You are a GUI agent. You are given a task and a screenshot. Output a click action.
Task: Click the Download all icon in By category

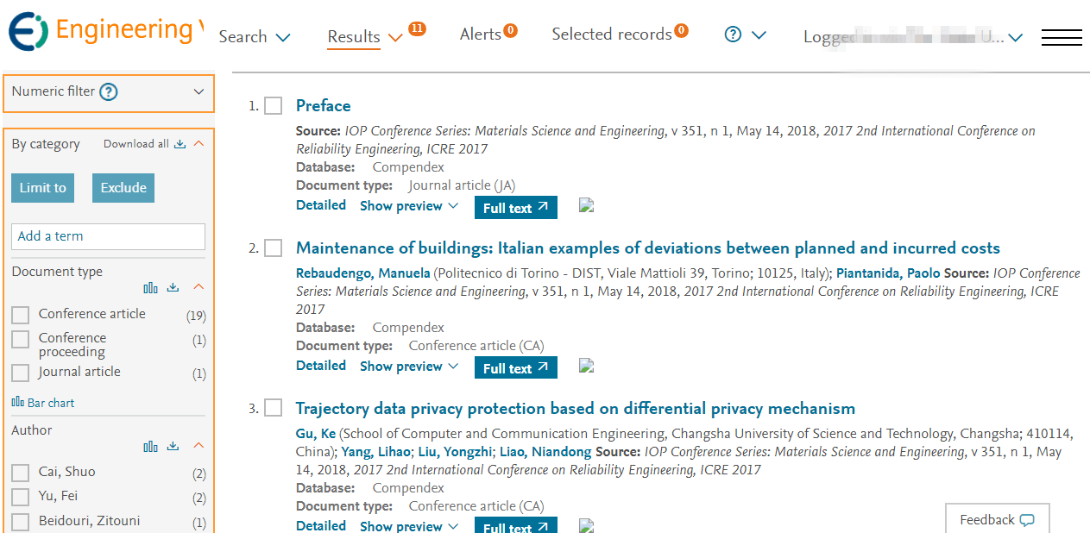180,144
